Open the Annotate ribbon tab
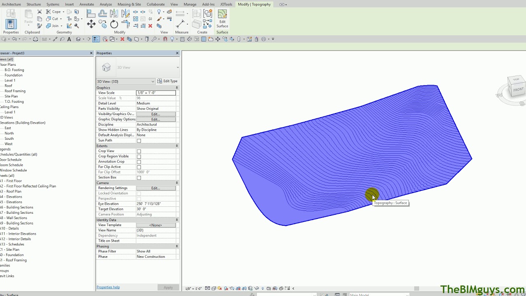 [87, 4]
